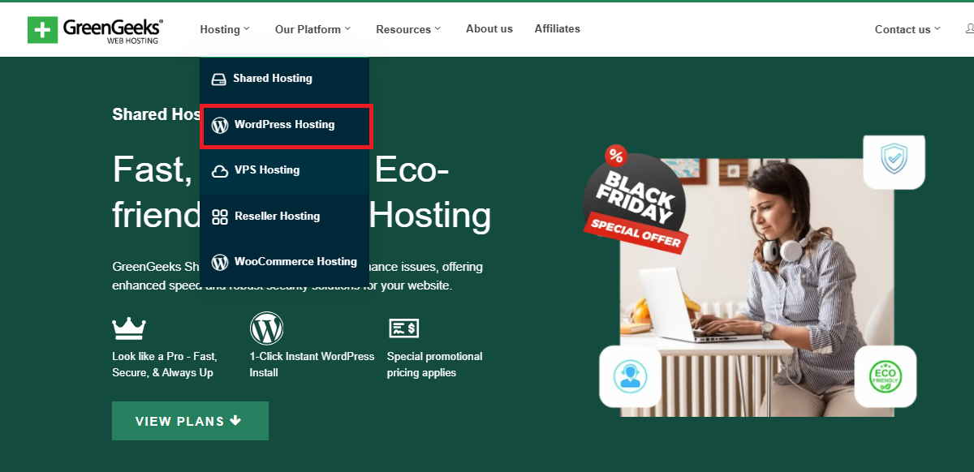
Task: Select WooCommerce Hosting menu entry
Action: [284, 262]
